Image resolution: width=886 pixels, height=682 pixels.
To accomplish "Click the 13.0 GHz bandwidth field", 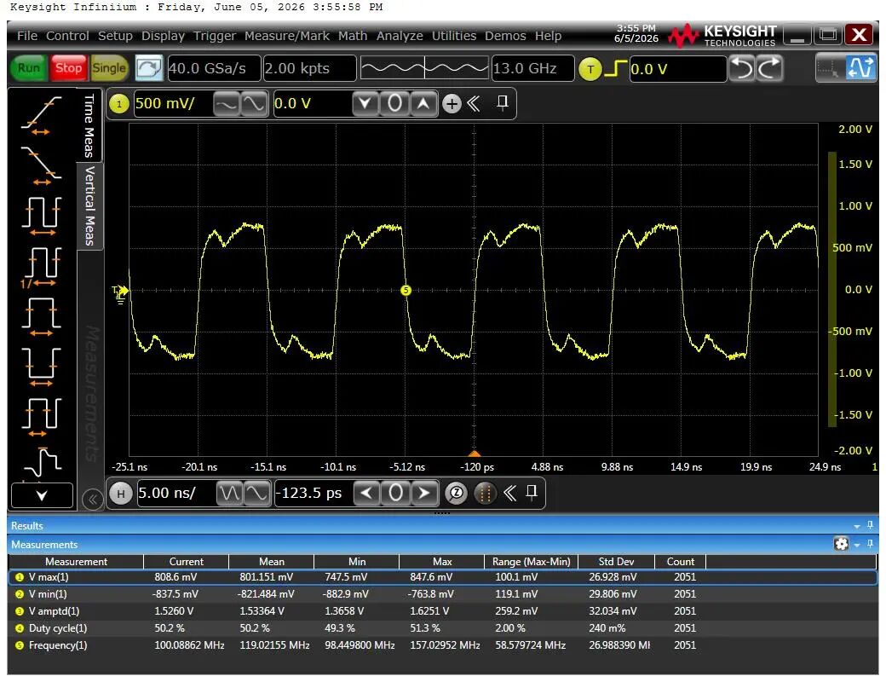I will coord(532,68).
